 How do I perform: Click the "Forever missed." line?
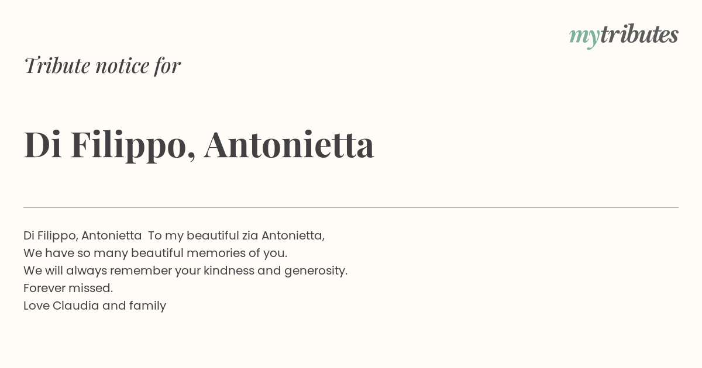pyautogui.click(x=68, y=288)
